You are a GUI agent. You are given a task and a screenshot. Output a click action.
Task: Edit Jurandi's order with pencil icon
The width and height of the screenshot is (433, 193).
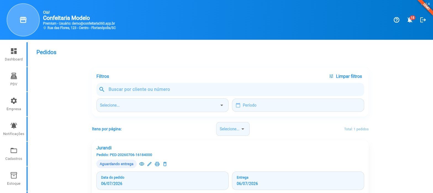pyautogui.click(x=149, y=164)
